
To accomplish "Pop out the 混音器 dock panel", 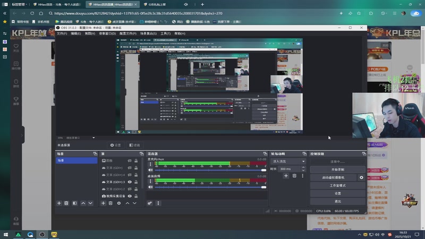I will (x=265, y=153).
